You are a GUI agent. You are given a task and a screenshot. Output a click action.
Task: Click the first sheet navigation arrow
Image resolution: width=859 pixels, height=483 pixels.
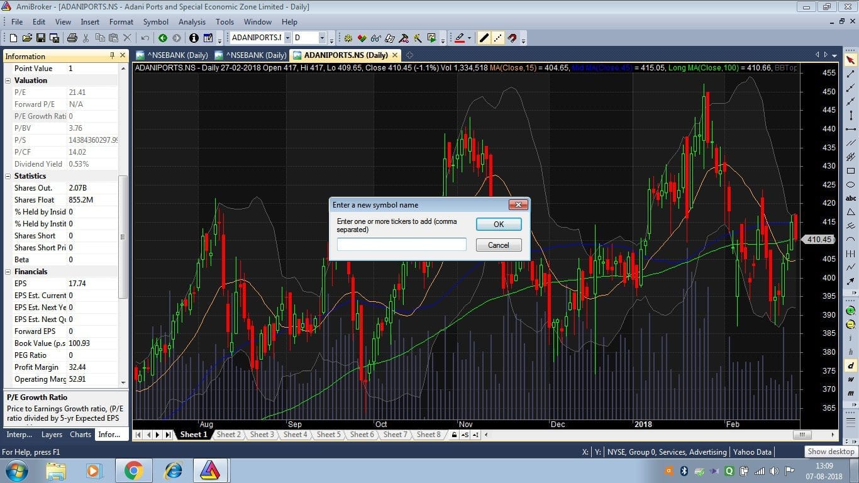pos(138,435)
